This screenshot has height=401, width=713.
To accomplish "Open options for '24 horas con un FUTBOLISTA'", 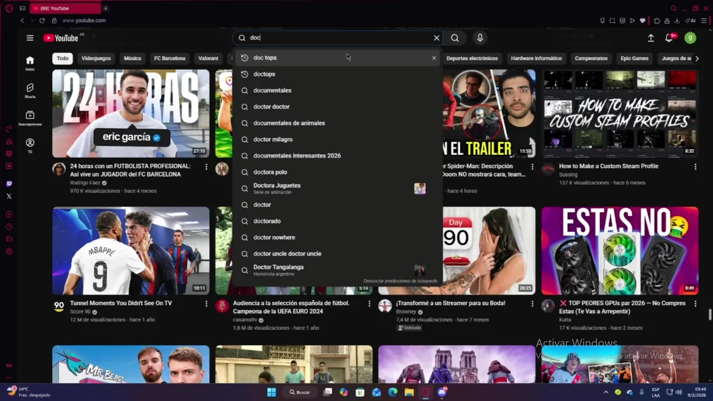I will (x=206, y=167).
